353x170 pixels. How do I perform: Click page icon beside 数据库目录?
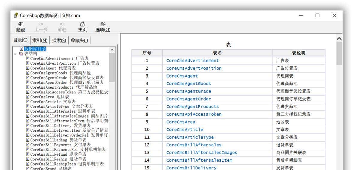pyautogui.click(x=22, y=49)
